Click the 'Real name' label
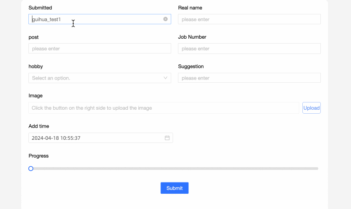The height and width of the screenshot is (209, 351). coord(190,8)
